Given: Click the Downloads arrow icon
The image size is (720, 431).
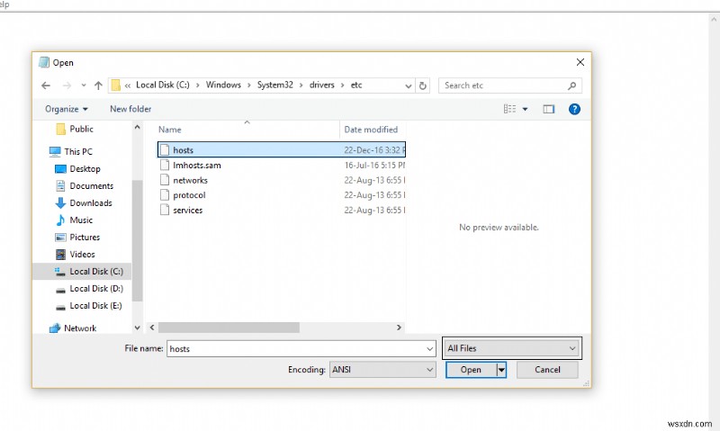Looking at the screenshot, I should click(60, 202).
